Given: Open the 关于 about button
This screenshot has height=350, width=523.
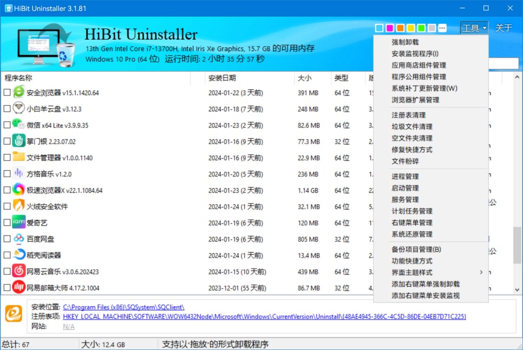Looking at the screenshot, I should pos(503,28).
